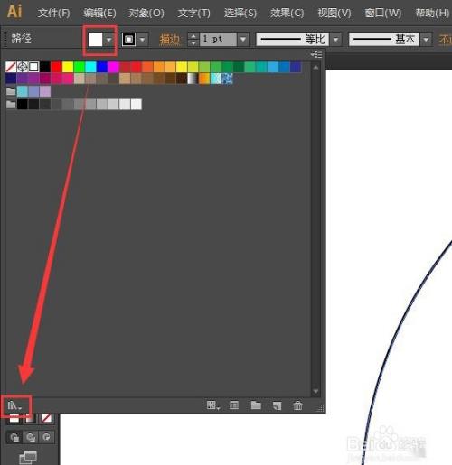This screenshot has width=452, height=465.
Task: Click the panel resize grip corner
Action: point(321,408)
